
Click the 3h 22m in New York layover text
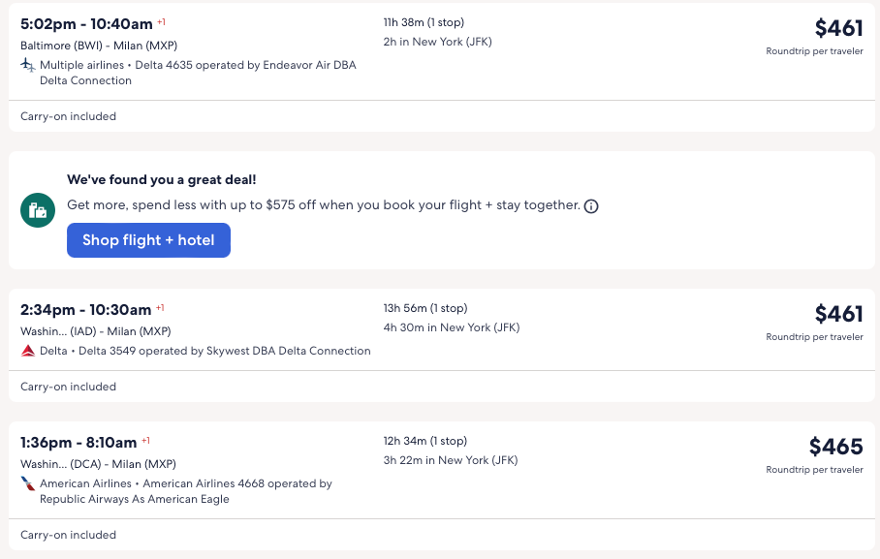point(451,460)
